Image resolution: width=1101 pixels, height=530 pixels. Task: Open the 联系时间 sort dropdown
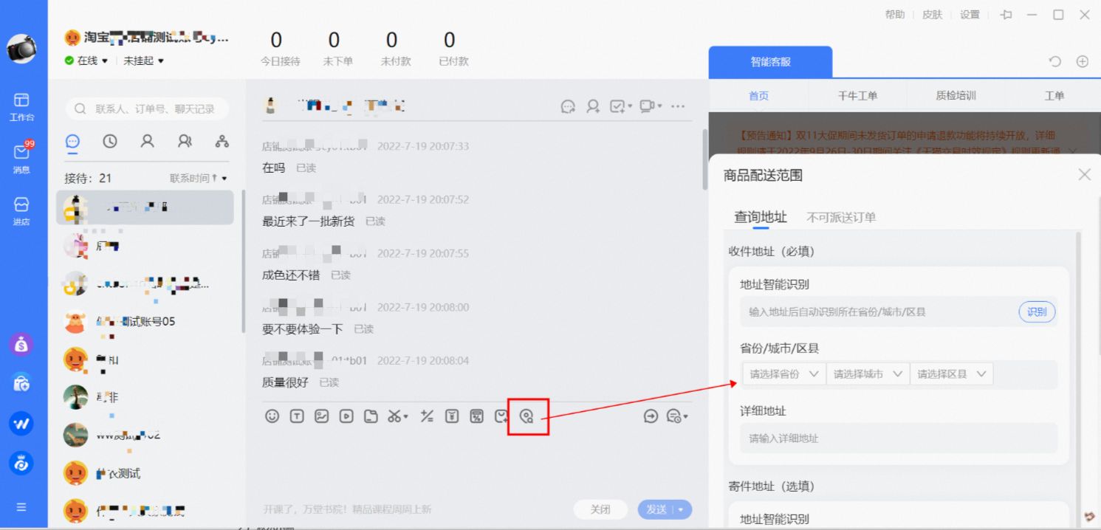199,178
